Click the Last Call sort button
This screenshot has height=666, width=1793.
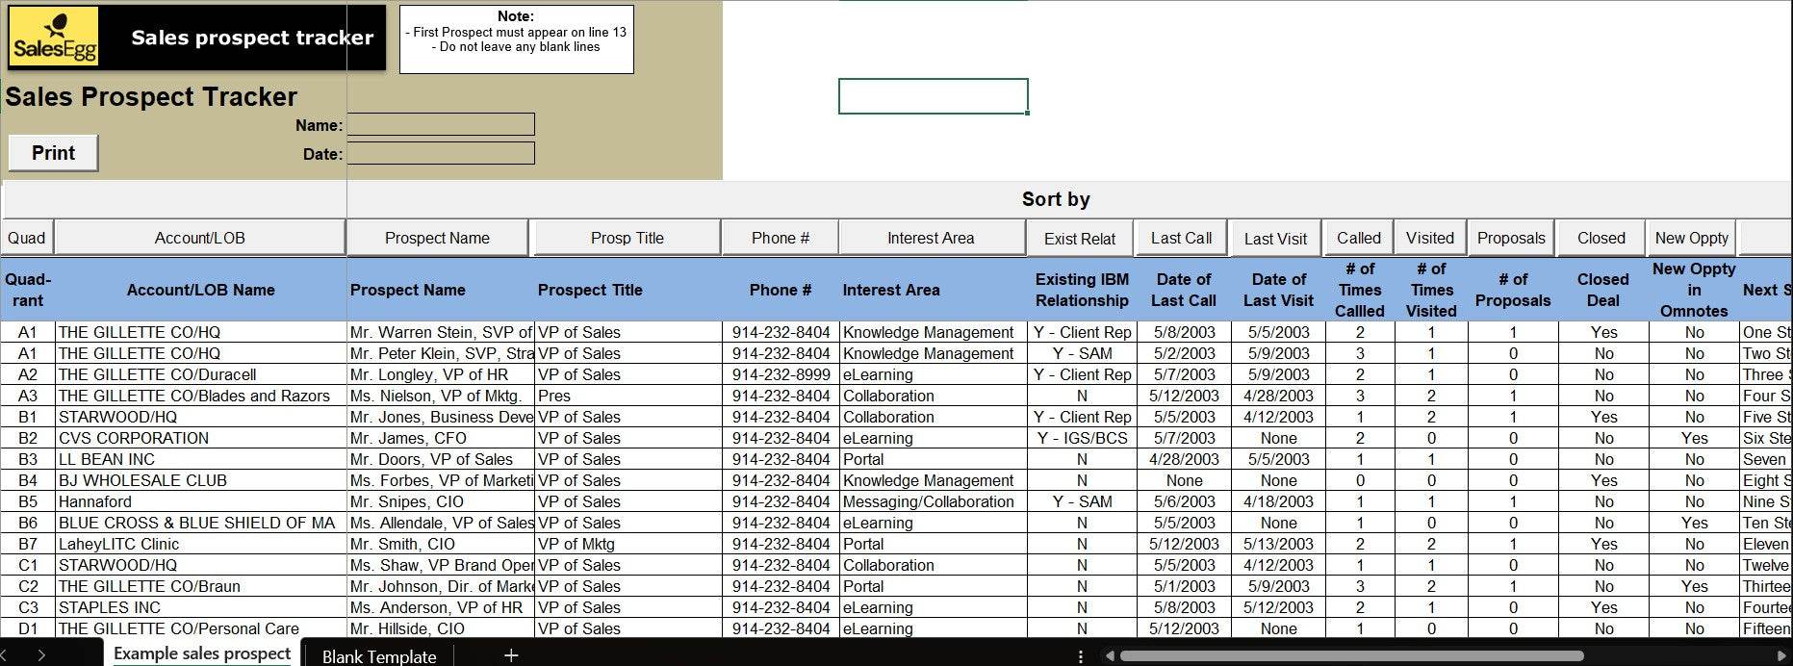click(1181, 238)
